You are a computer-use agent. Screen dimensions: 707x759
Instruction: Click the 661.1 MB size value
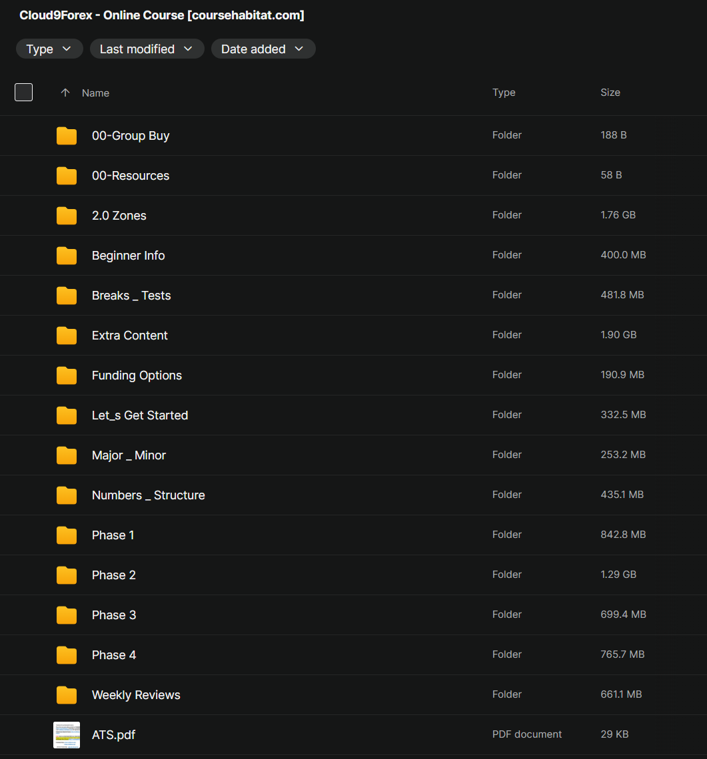[621, 694]
